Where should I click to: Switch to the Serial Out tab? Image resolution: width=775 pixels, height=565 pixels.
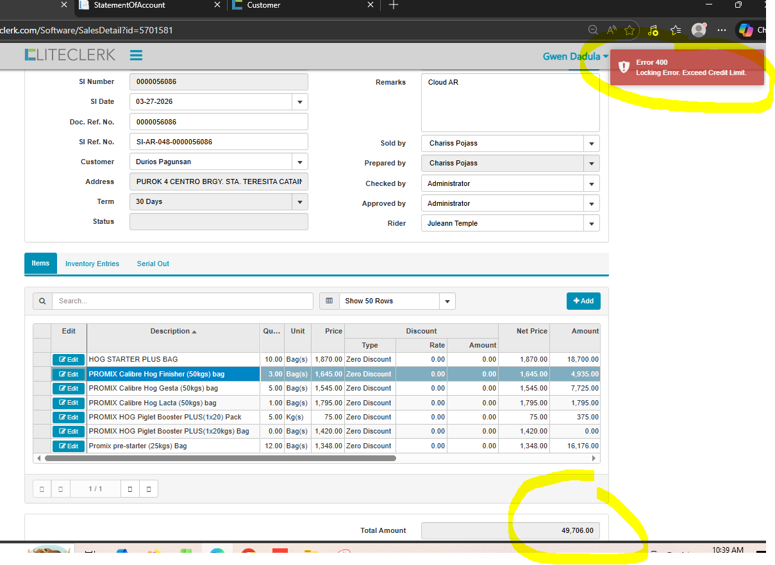(153, 264)
